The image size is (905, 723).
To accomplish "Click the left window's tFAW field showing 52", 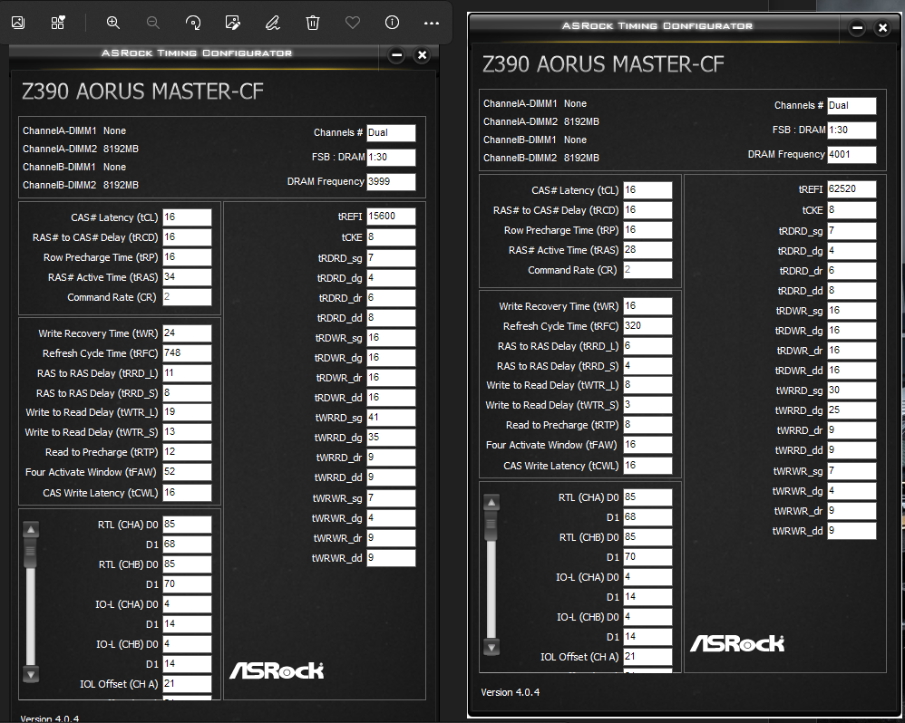I will [x=187, y=472].
